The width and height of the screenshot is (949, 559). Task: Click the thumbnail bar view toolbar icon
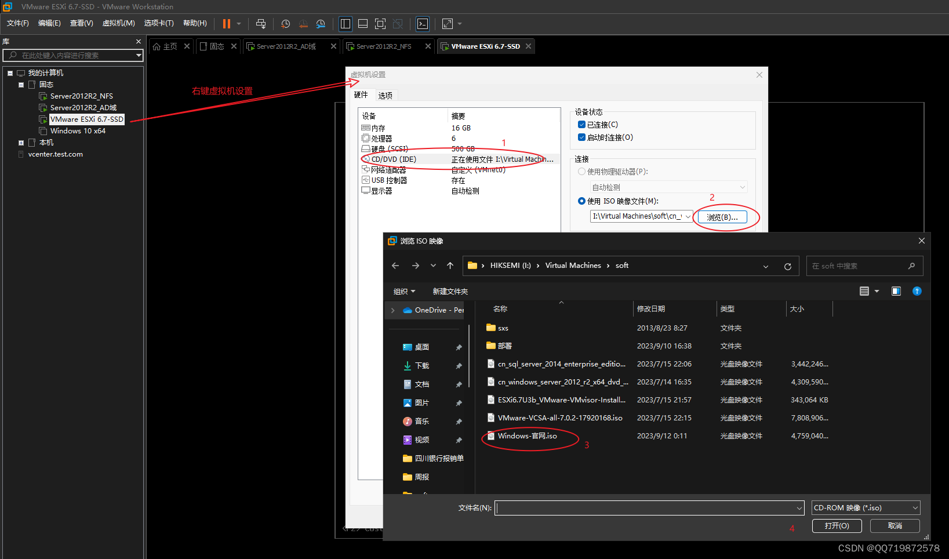pyautogui.click(x=363, y=24)
